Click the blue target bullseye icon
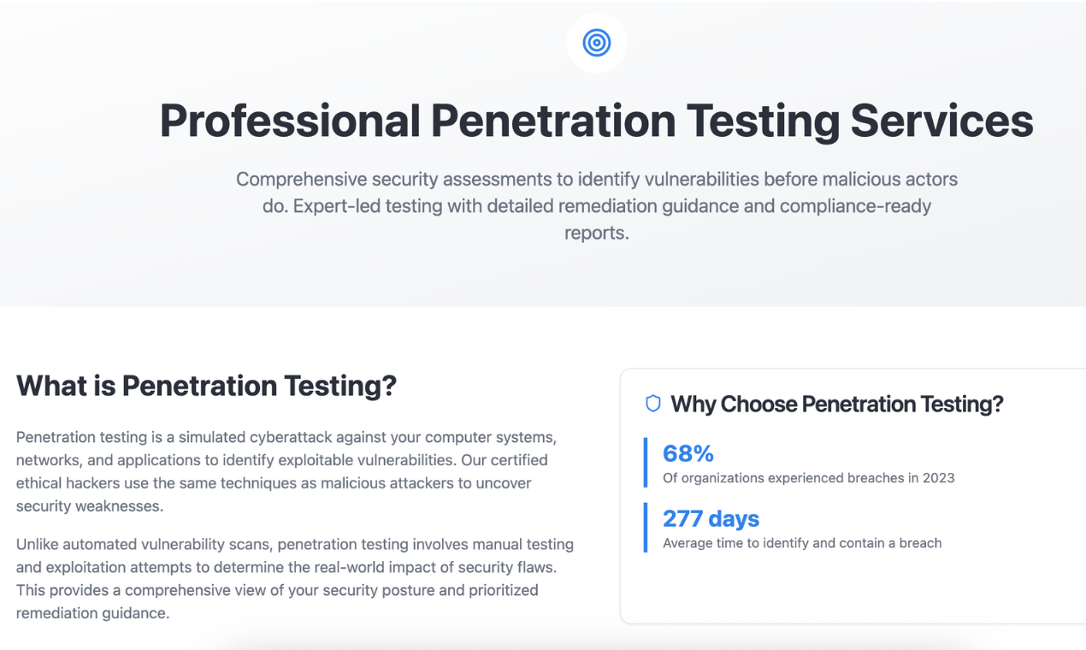 pyautogui.click(x=596, y=42)
